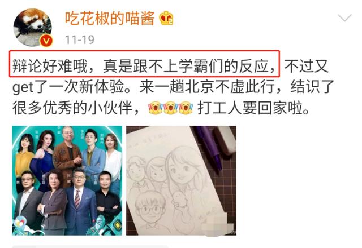The width and height of the screenshot is (362, 248).
Task: Select the middle crying-laughing emoji
Action: 170,108
